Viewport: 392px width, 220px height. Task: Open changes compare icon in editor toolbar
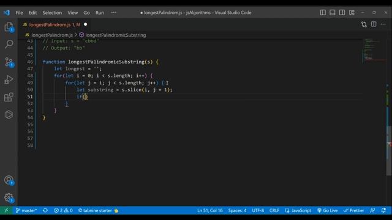click(364, 24)
